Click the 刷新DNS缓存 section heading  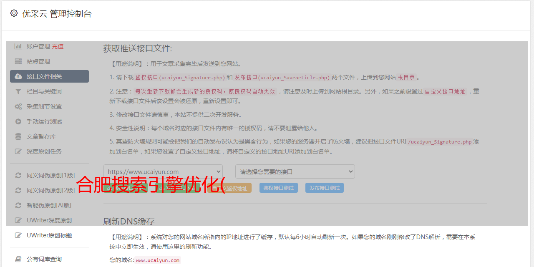(129, 221)
